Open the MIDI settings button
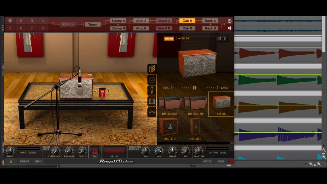327x184 pixels. coord(221,162)
